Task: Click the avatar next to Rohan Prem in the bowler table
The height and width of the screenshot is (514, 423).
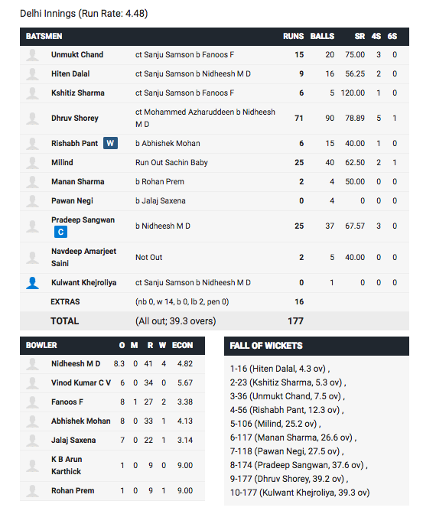Action: 32,491
